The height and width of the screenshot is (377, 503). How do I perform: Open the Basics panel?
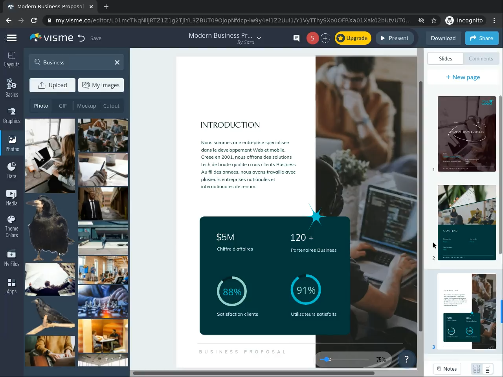[x=12, y=88]
